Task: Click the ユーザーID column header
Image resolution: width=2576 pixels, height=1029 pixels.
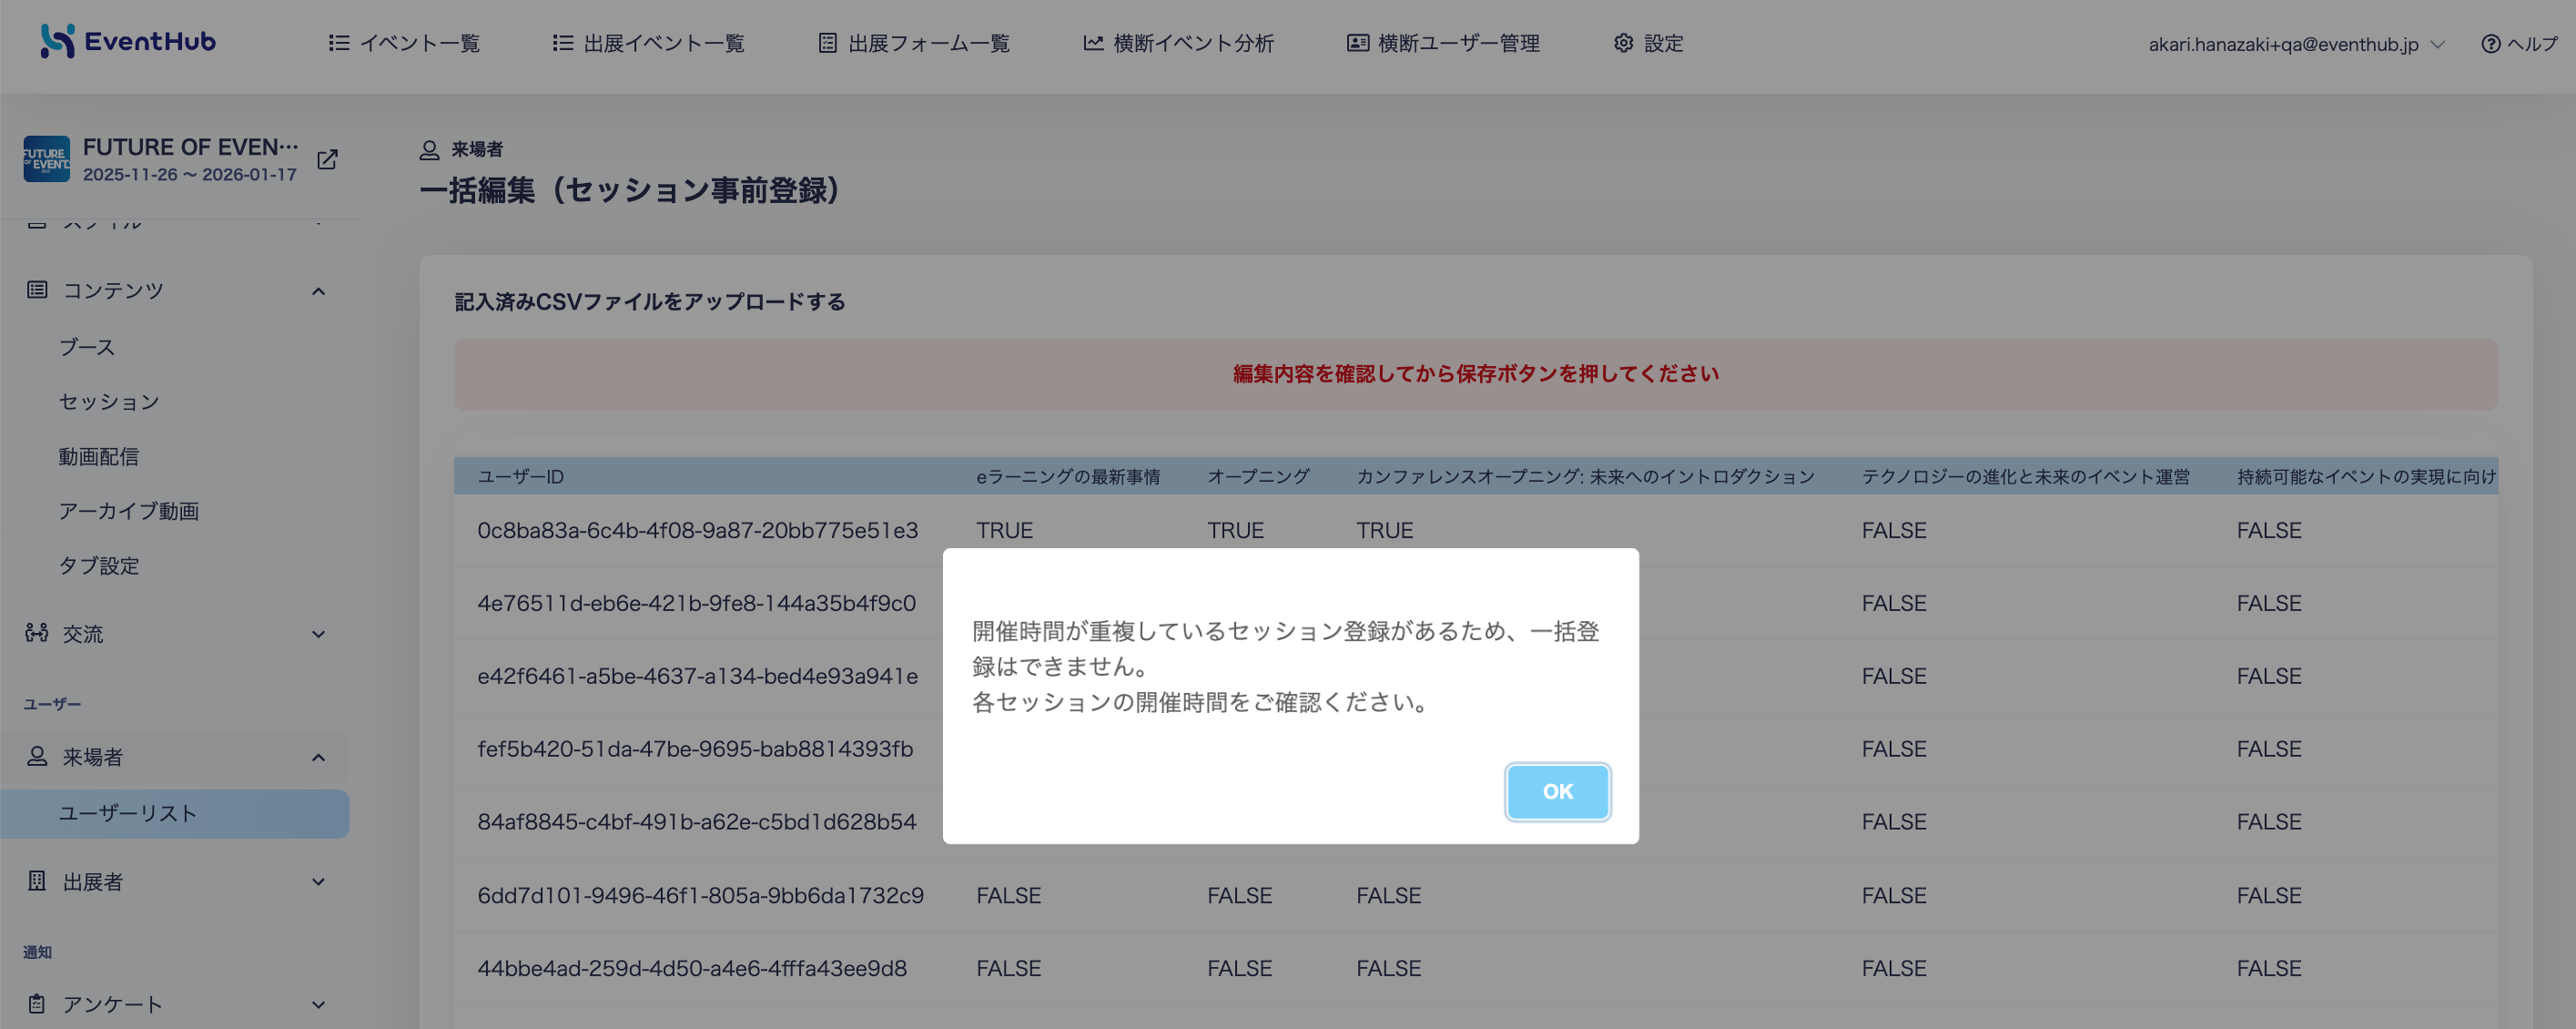Action: [520, 477]
